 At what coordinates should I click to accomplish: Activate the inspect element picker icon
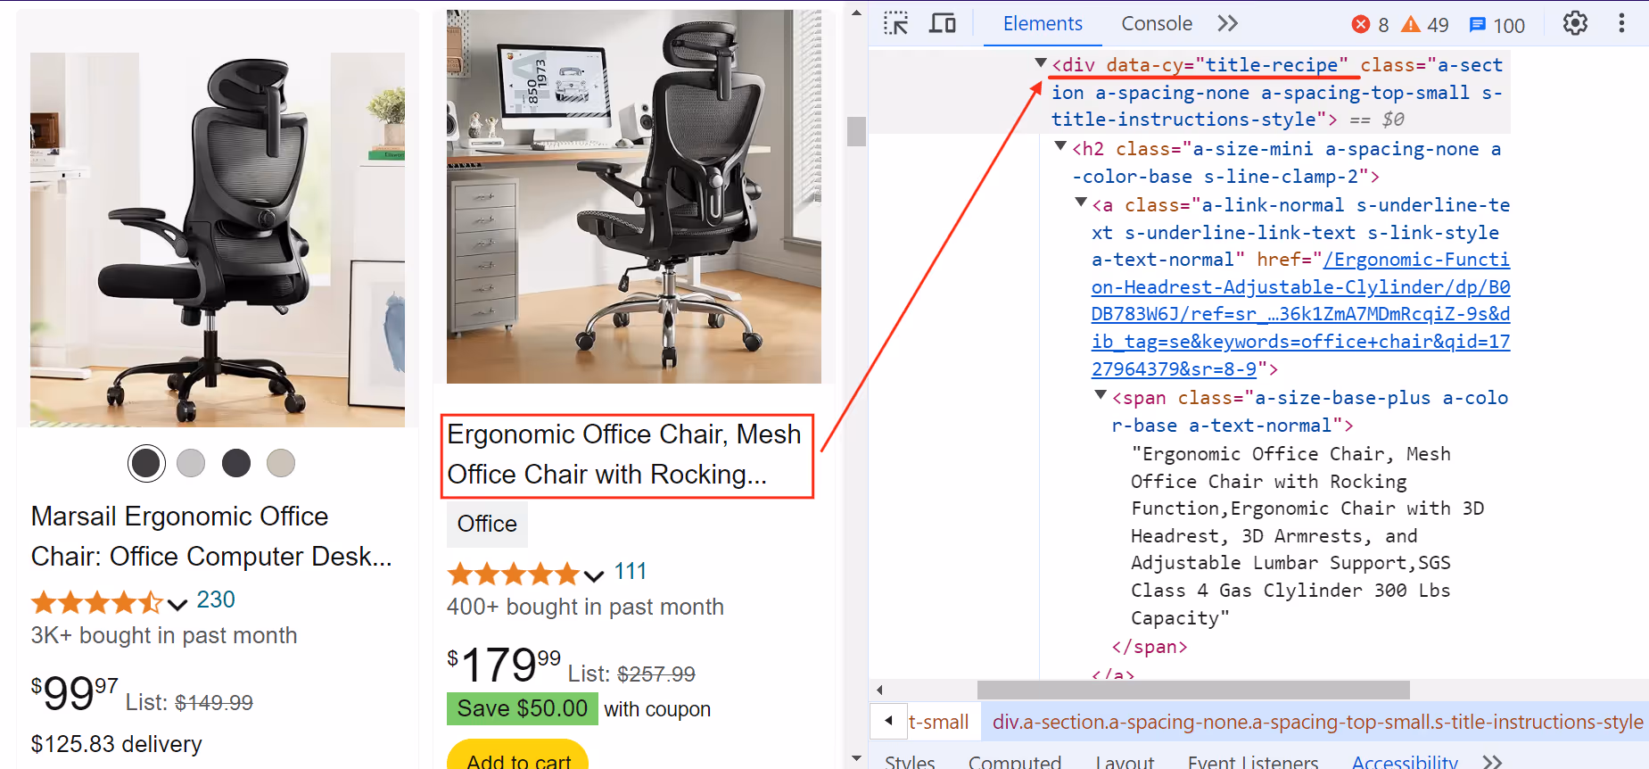point(895,23)
